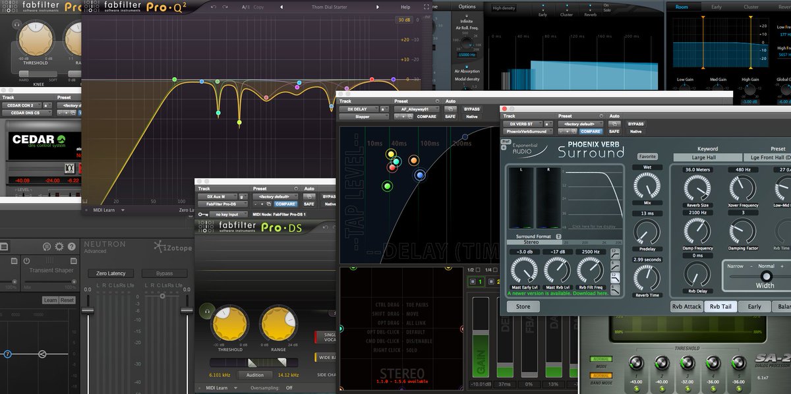Click the green GAIN fader in delay plugin
This screenshot has width=791, height=394.
pyautogui.click(x=479, y=337)
